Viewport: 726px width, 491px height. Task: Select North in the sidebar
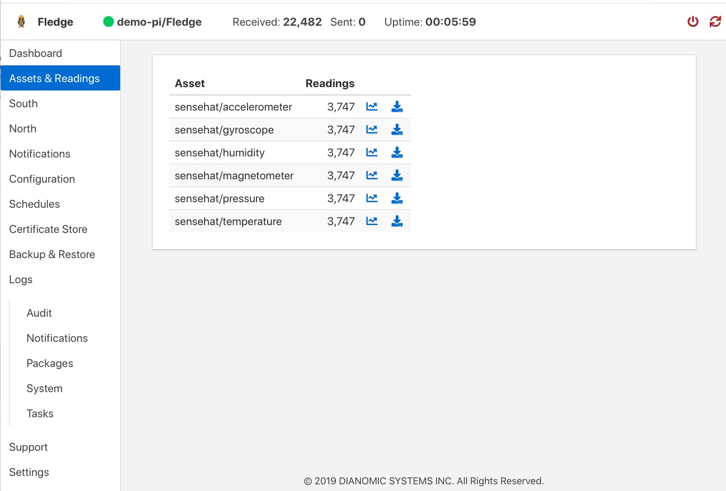tap(23, 128)
